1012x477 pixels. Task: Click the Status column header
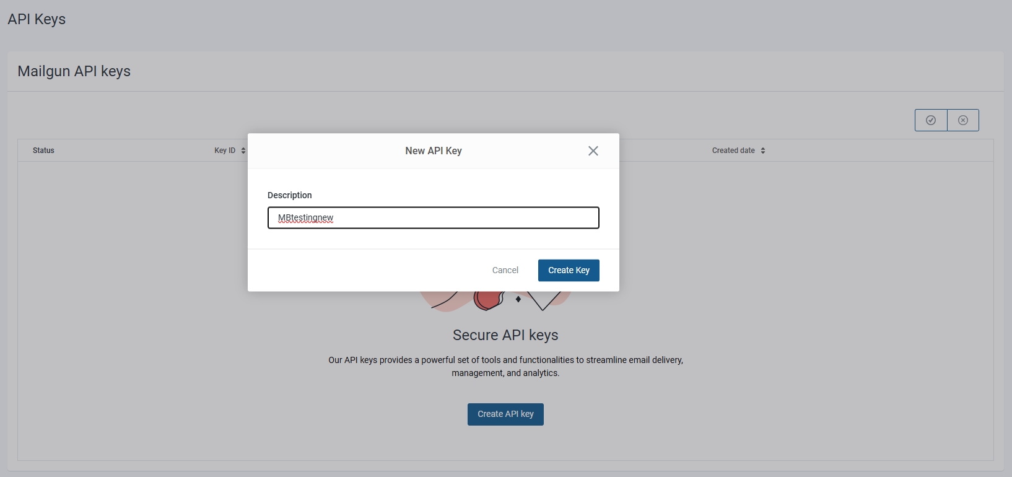(x=43, y=151)
